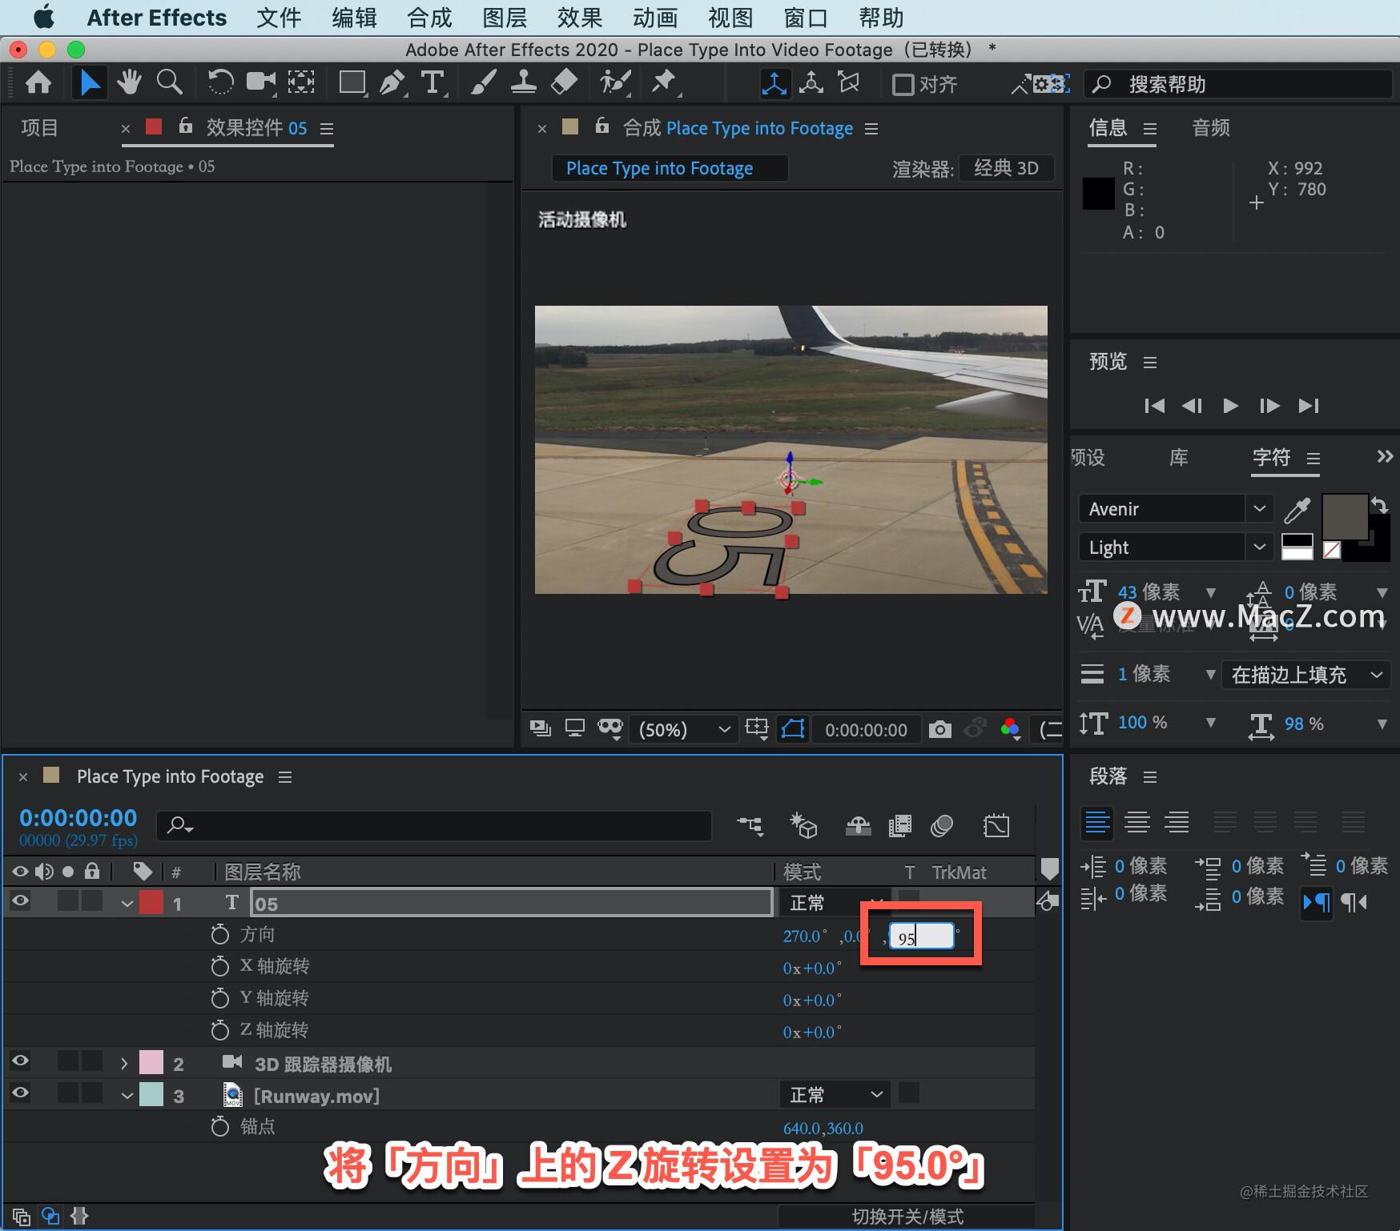The image size is (1400, 1231).
Task: Open the magnification (50%) dropdown
Action: 683,729
